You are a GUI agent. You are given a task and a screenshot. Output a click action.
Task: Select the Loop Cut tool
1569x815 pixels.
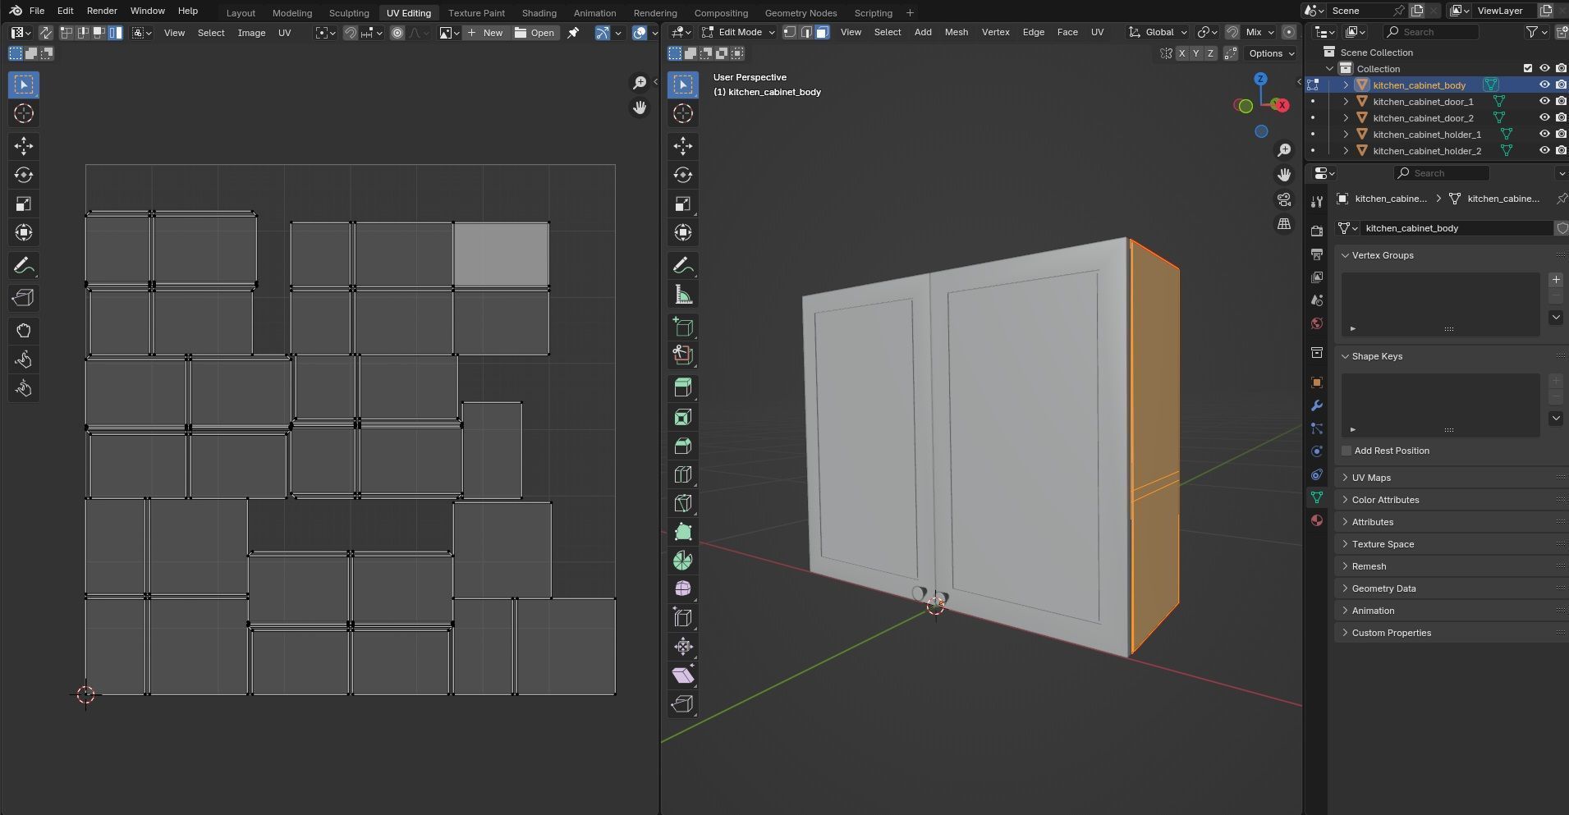click(x=683, y=474)
